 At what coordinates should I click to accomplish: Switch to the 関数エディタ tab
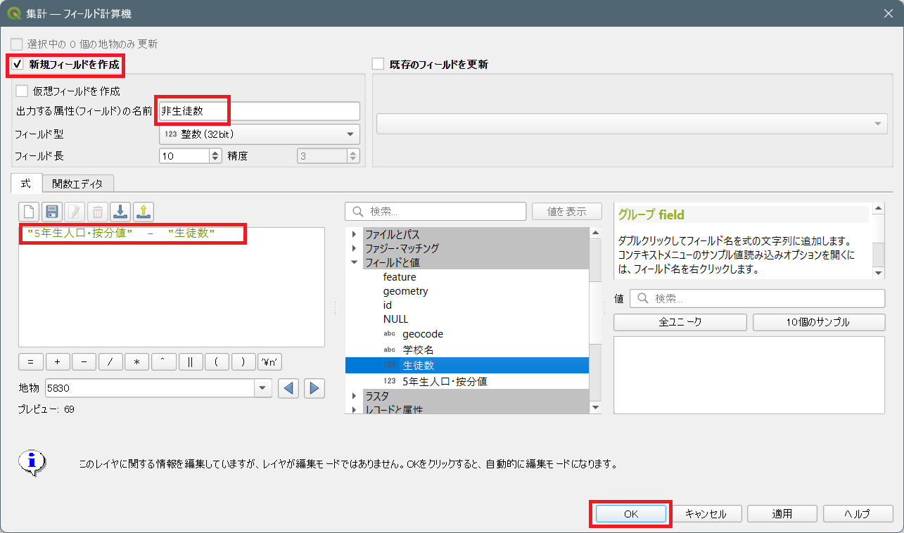coord(78,184)
